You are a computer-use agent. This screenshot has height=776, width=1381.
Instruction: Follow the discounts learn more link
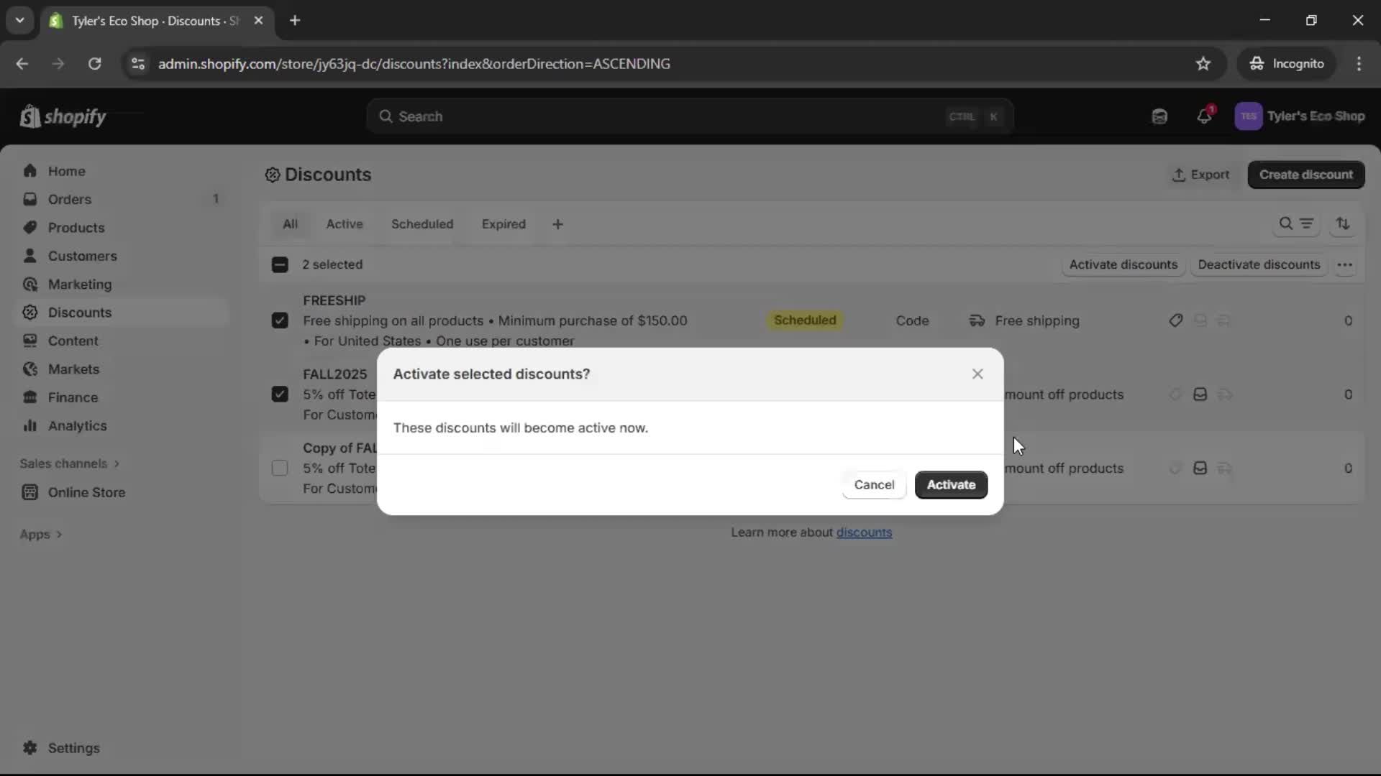pyautogui.click(x=865, y=532)
